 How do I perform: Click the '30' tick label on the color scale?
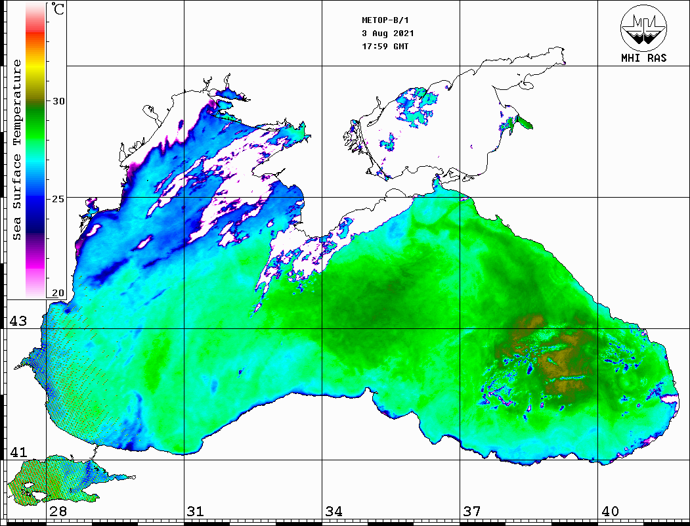tap(58, 101)
